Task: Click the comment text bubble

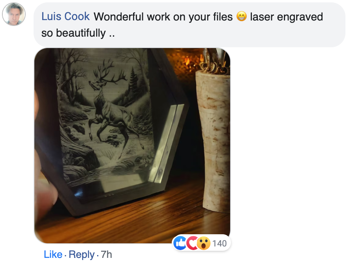Action: point(190,25)
